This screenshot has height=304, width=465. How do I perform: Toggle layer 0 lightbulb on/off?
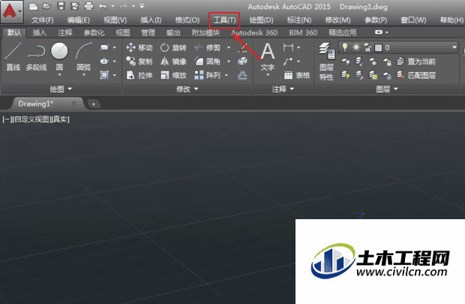click(x=344, y=47)
